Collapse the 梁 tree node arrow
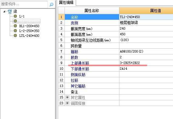 4,11
